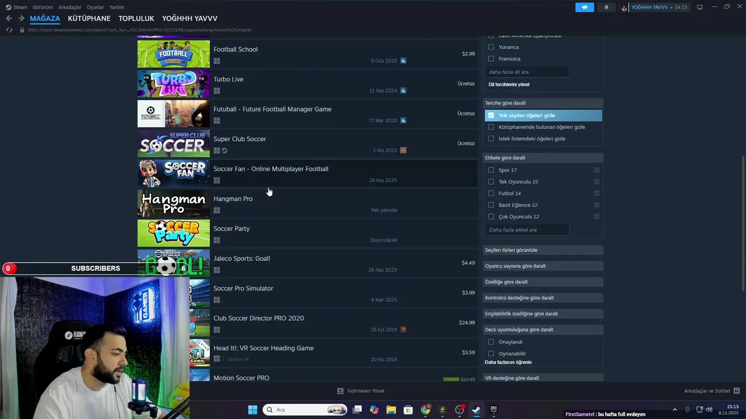Click Dil tercihlerini yönet link

509,84
